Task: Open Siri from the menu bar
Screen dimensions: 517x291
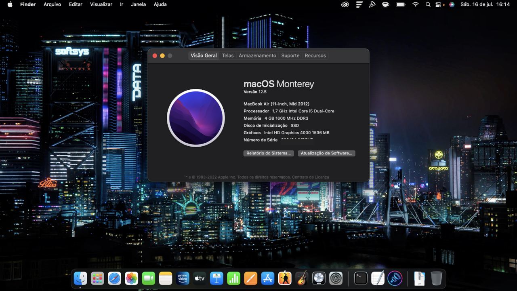Action: tap(452, 4)
